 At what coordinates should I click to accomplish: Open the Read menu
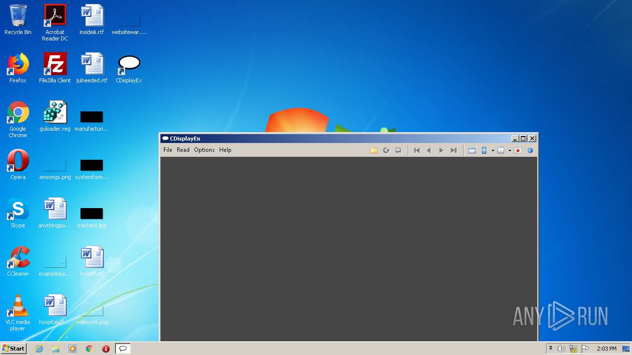(x=183, y=150)
